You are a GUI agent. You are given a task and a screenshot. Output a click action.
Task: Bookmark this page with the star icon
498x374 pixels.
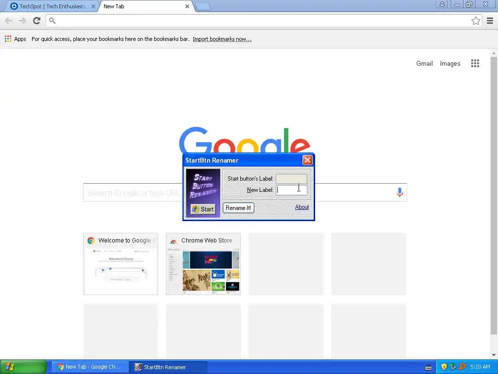click(476, 20)
